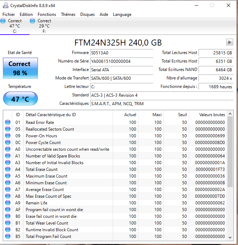
Task: Click the Lettre lecteur C: field
Action: click(121, 86)
